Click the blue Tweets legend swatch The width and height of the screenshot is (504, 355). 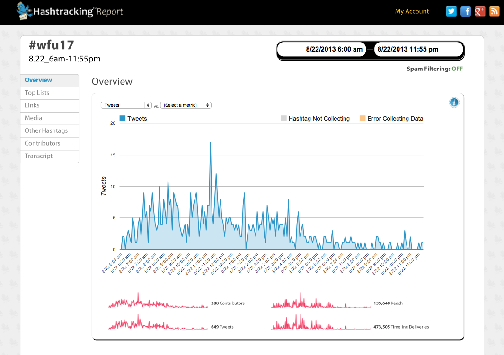123,119
